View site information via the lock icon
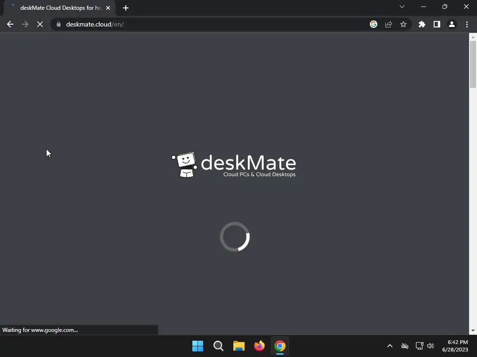Viewport: 477px width, 357px height. point(59,24)
